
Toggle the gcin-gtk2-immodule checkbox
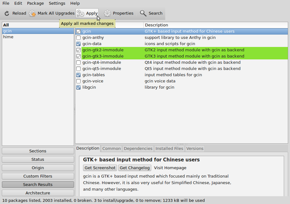pos(78,50)
